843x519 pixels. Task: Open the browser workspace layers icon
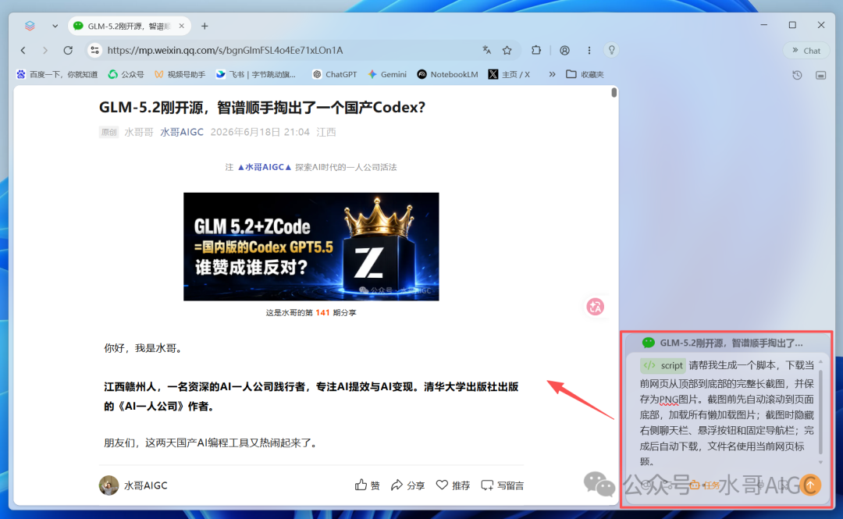click(30, 26)
